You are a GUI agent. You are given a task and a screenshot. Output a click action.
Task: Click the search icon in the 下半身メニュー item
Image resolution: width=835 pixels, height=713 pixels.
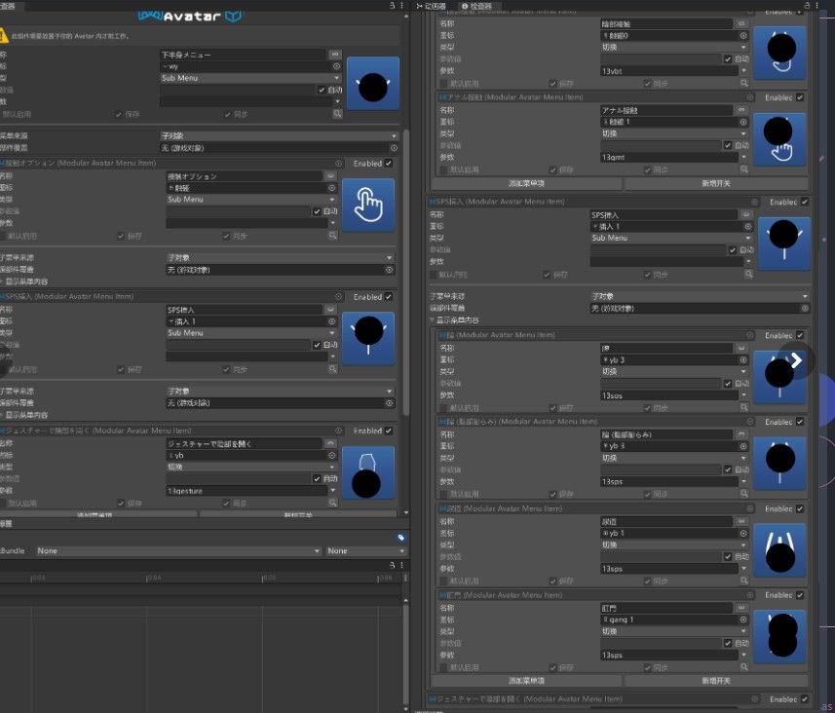click(x=337, y=113)
